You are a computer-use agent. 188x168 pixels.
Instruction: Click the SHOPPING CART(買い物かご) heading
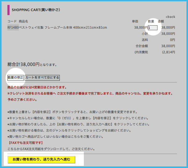[36, 10]
